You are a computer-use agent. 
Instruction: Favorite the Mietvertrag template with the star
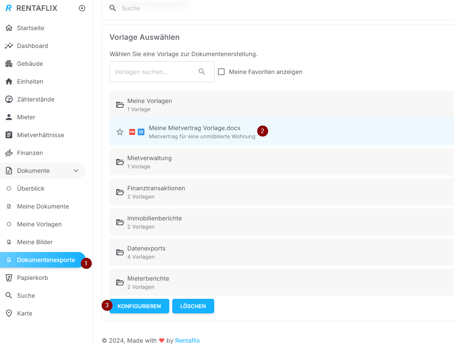point(120,132)
